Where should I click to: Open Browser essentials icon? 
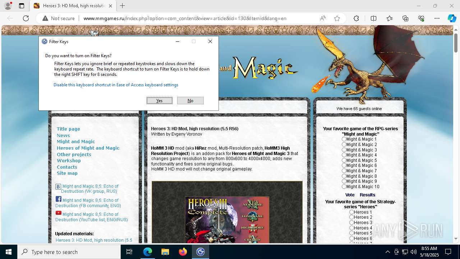coord(421,18)
